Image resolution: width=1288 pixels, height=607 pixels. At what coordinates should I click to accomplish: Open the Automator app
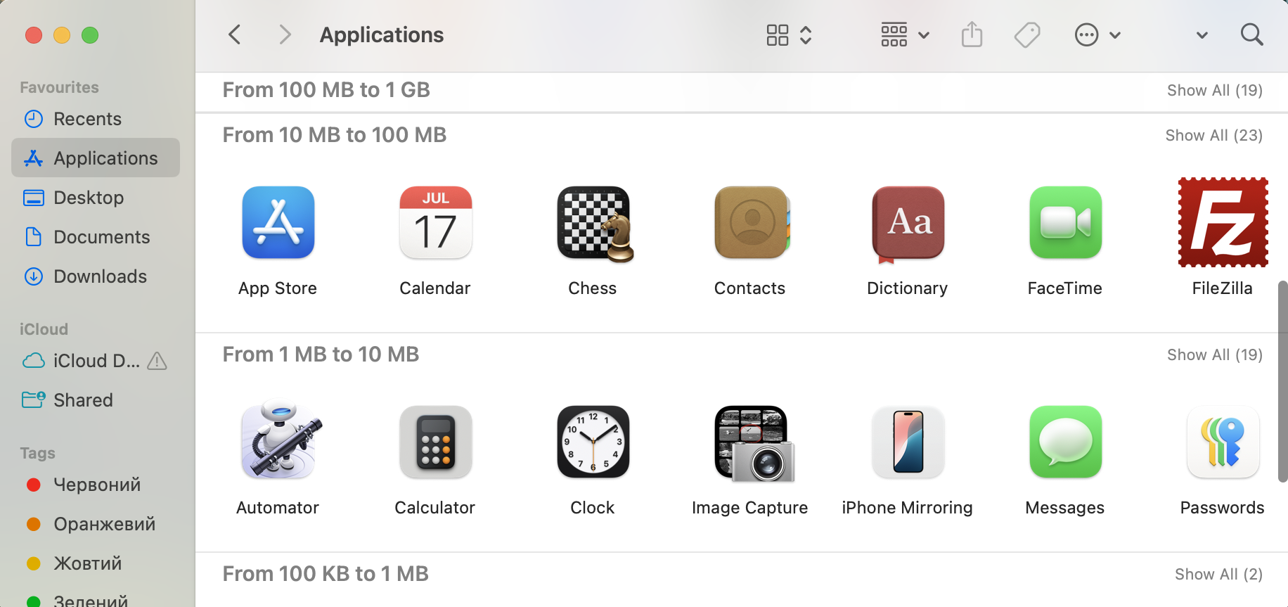pos(278,442)
